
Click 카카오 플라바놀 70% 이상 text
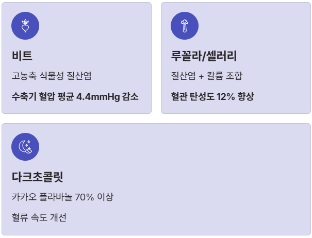tap(62, 197)
